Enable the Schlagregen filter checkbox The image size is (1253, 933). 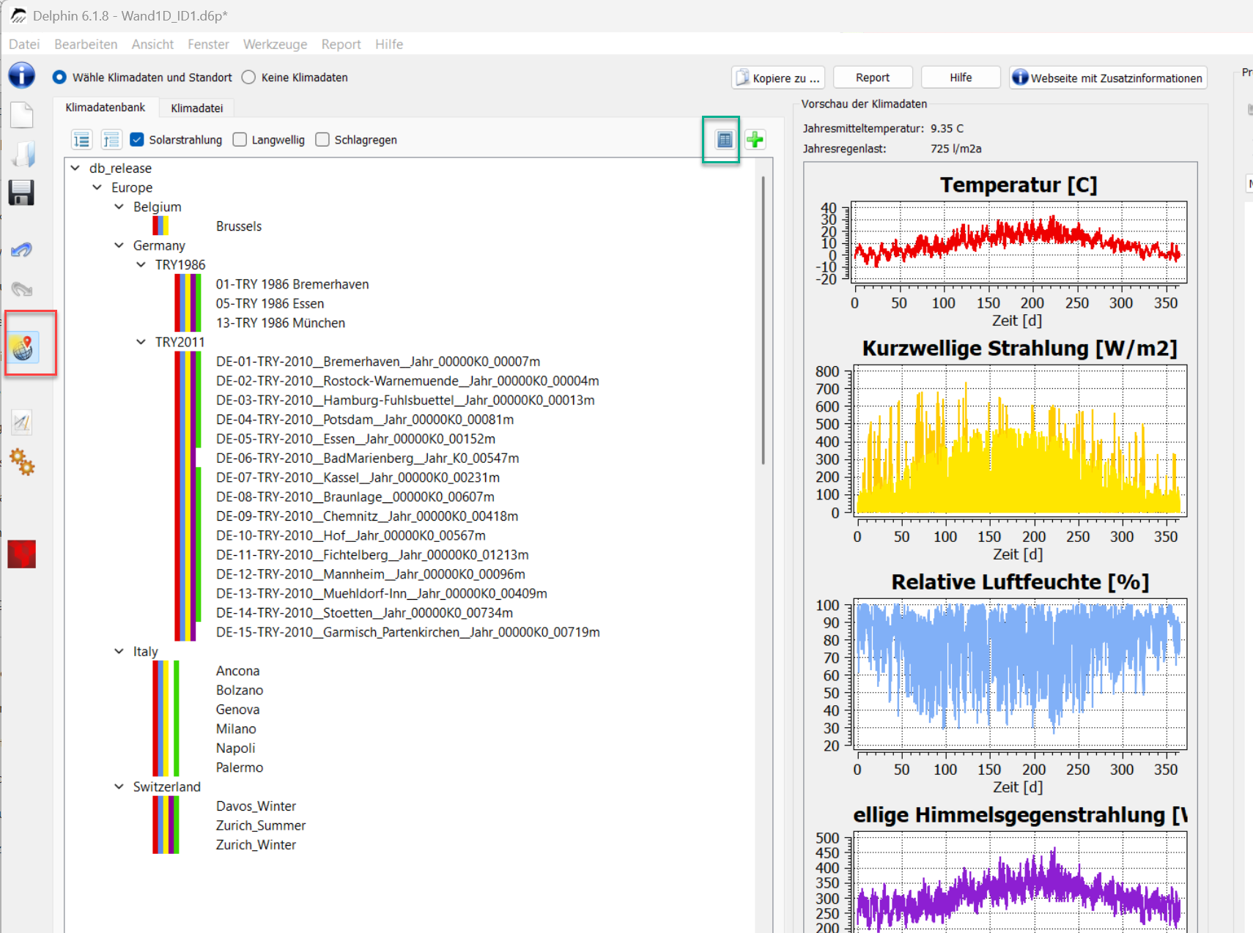[322, 139]
